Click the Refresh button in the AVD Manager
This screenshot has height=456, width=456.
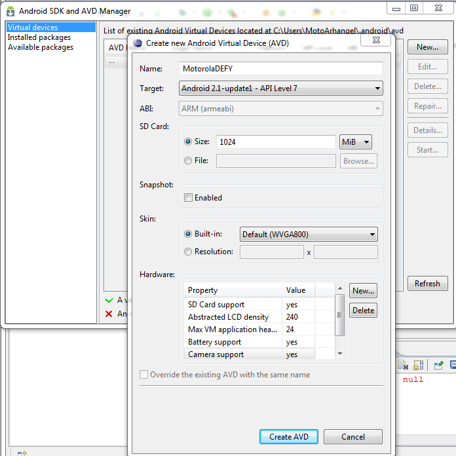[x=427, y=284]
